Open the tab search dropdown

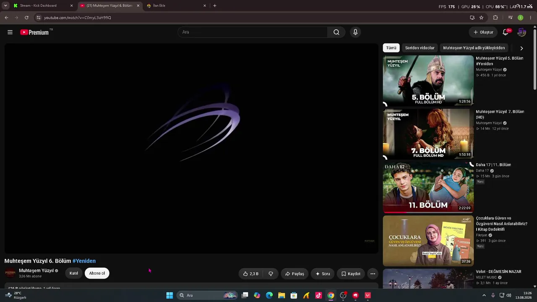tap(5, 6)
